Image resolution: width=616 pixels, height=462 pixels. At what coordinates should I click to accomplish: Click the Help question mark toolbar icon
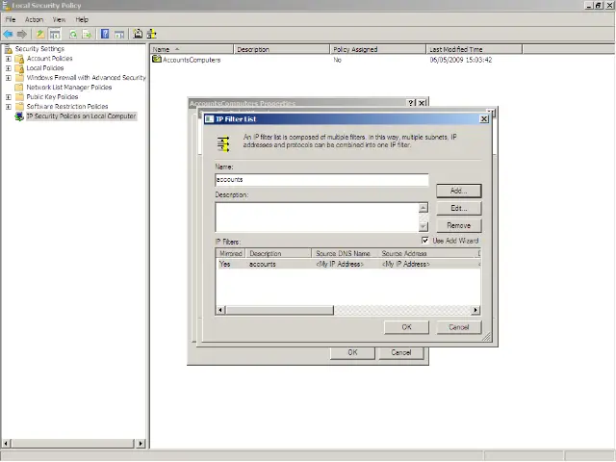[x=105, y=34]
